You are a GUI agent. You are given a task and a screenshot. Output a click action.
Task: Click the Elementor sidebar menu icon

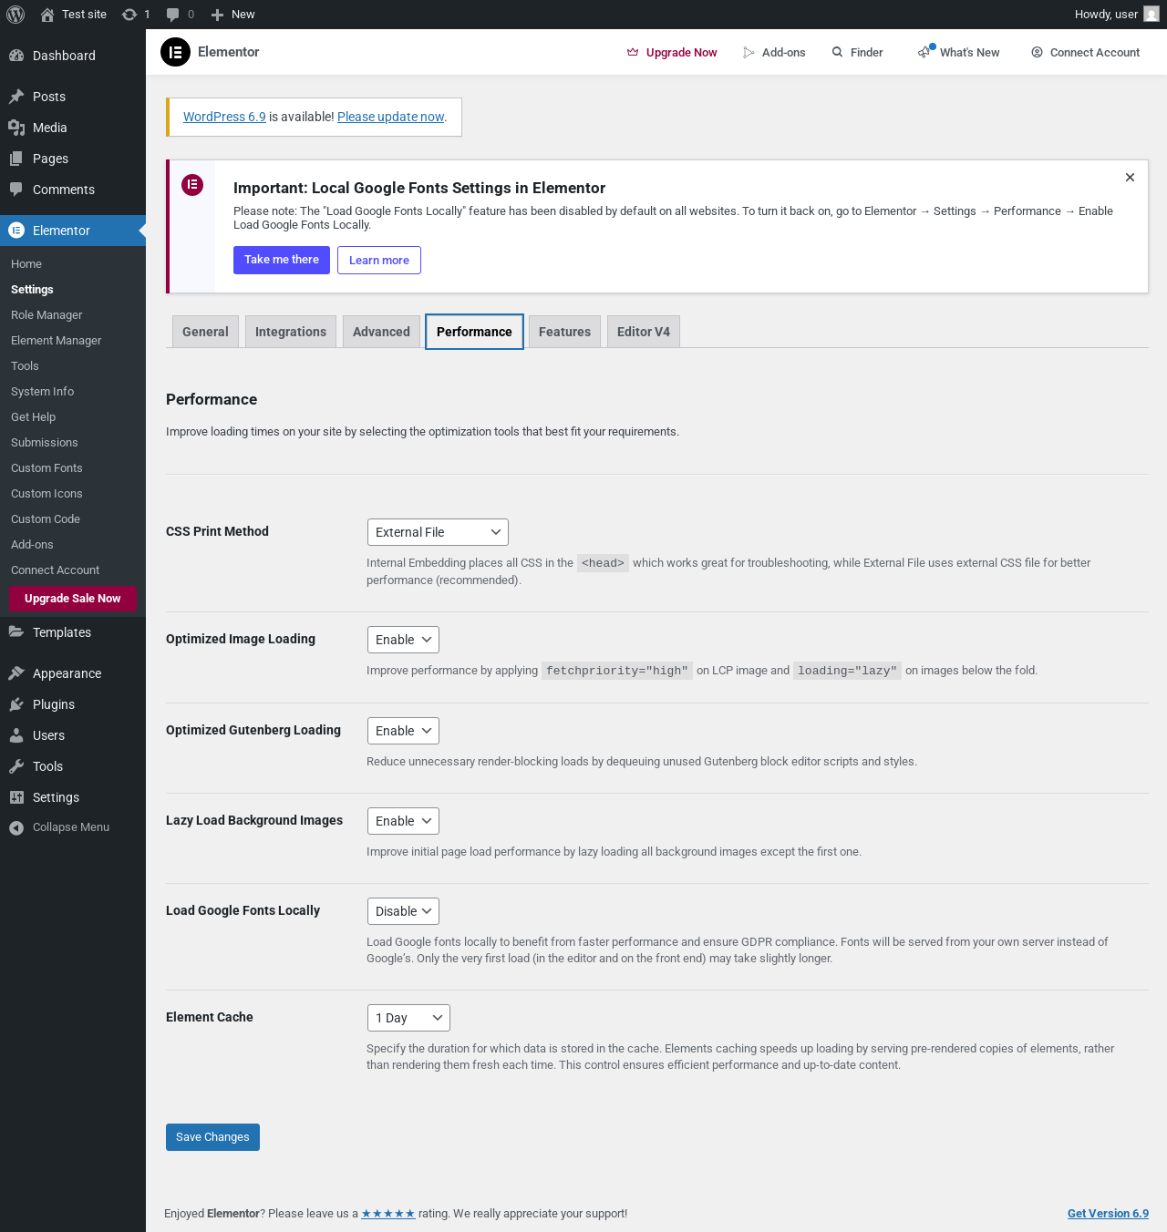click(x=16, y=231)
